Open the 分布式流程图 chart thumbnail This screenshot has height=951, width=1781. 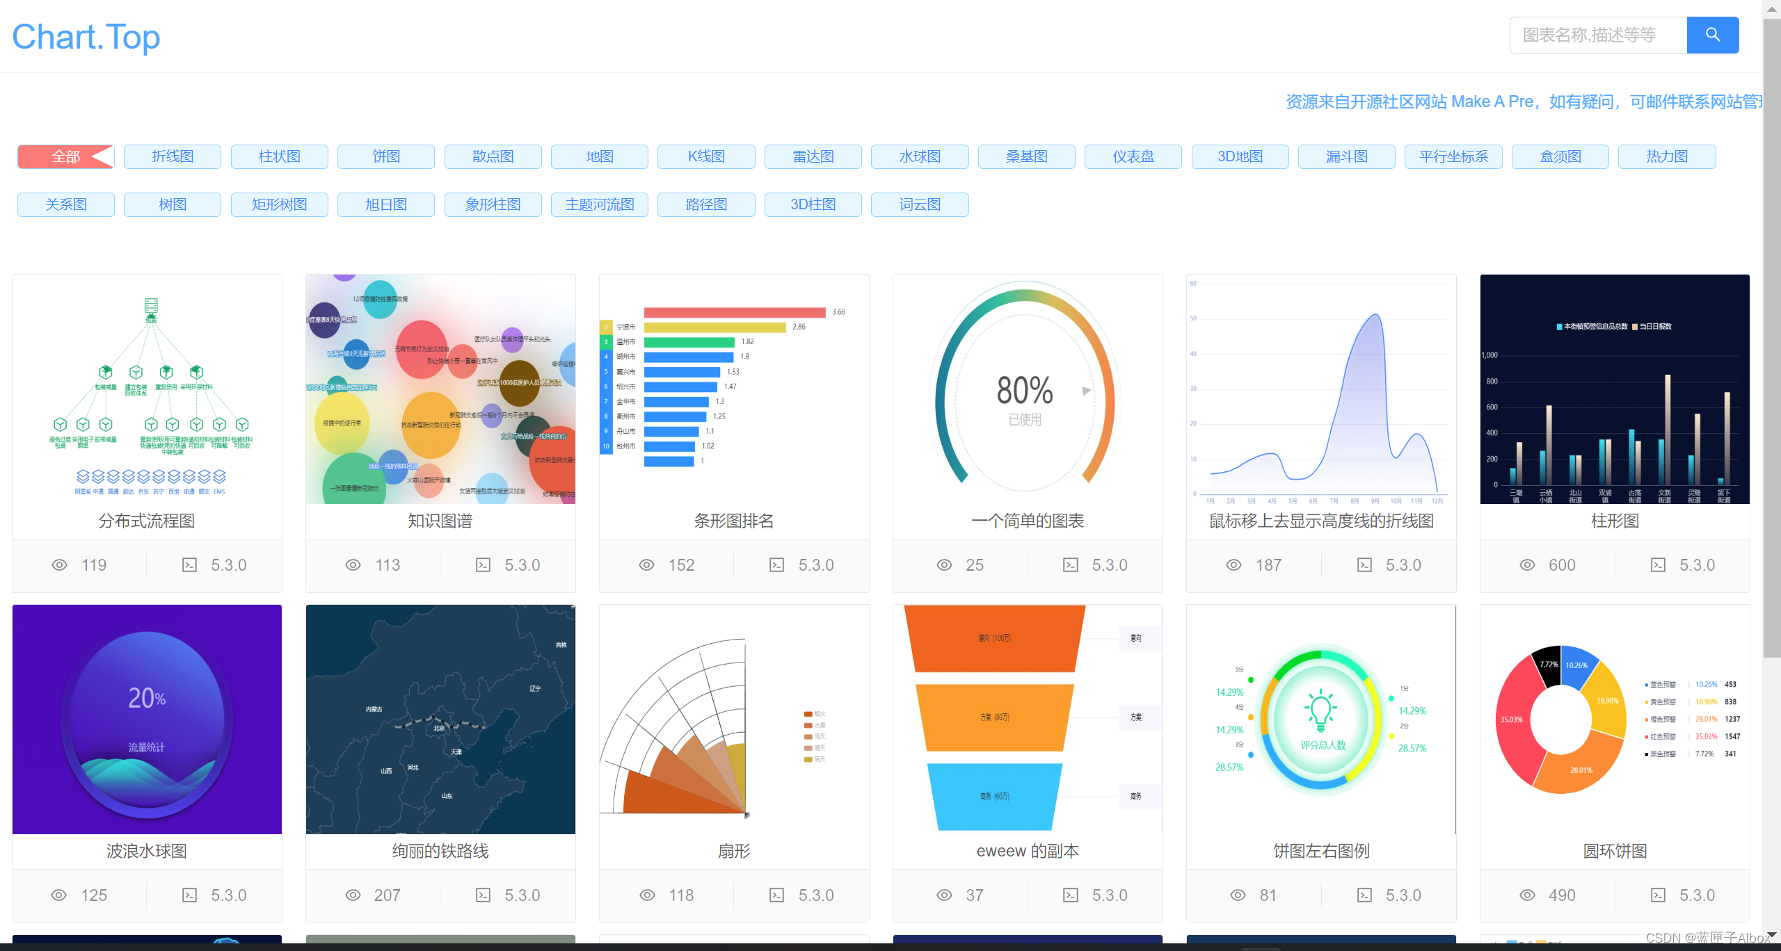pos(147,389)
